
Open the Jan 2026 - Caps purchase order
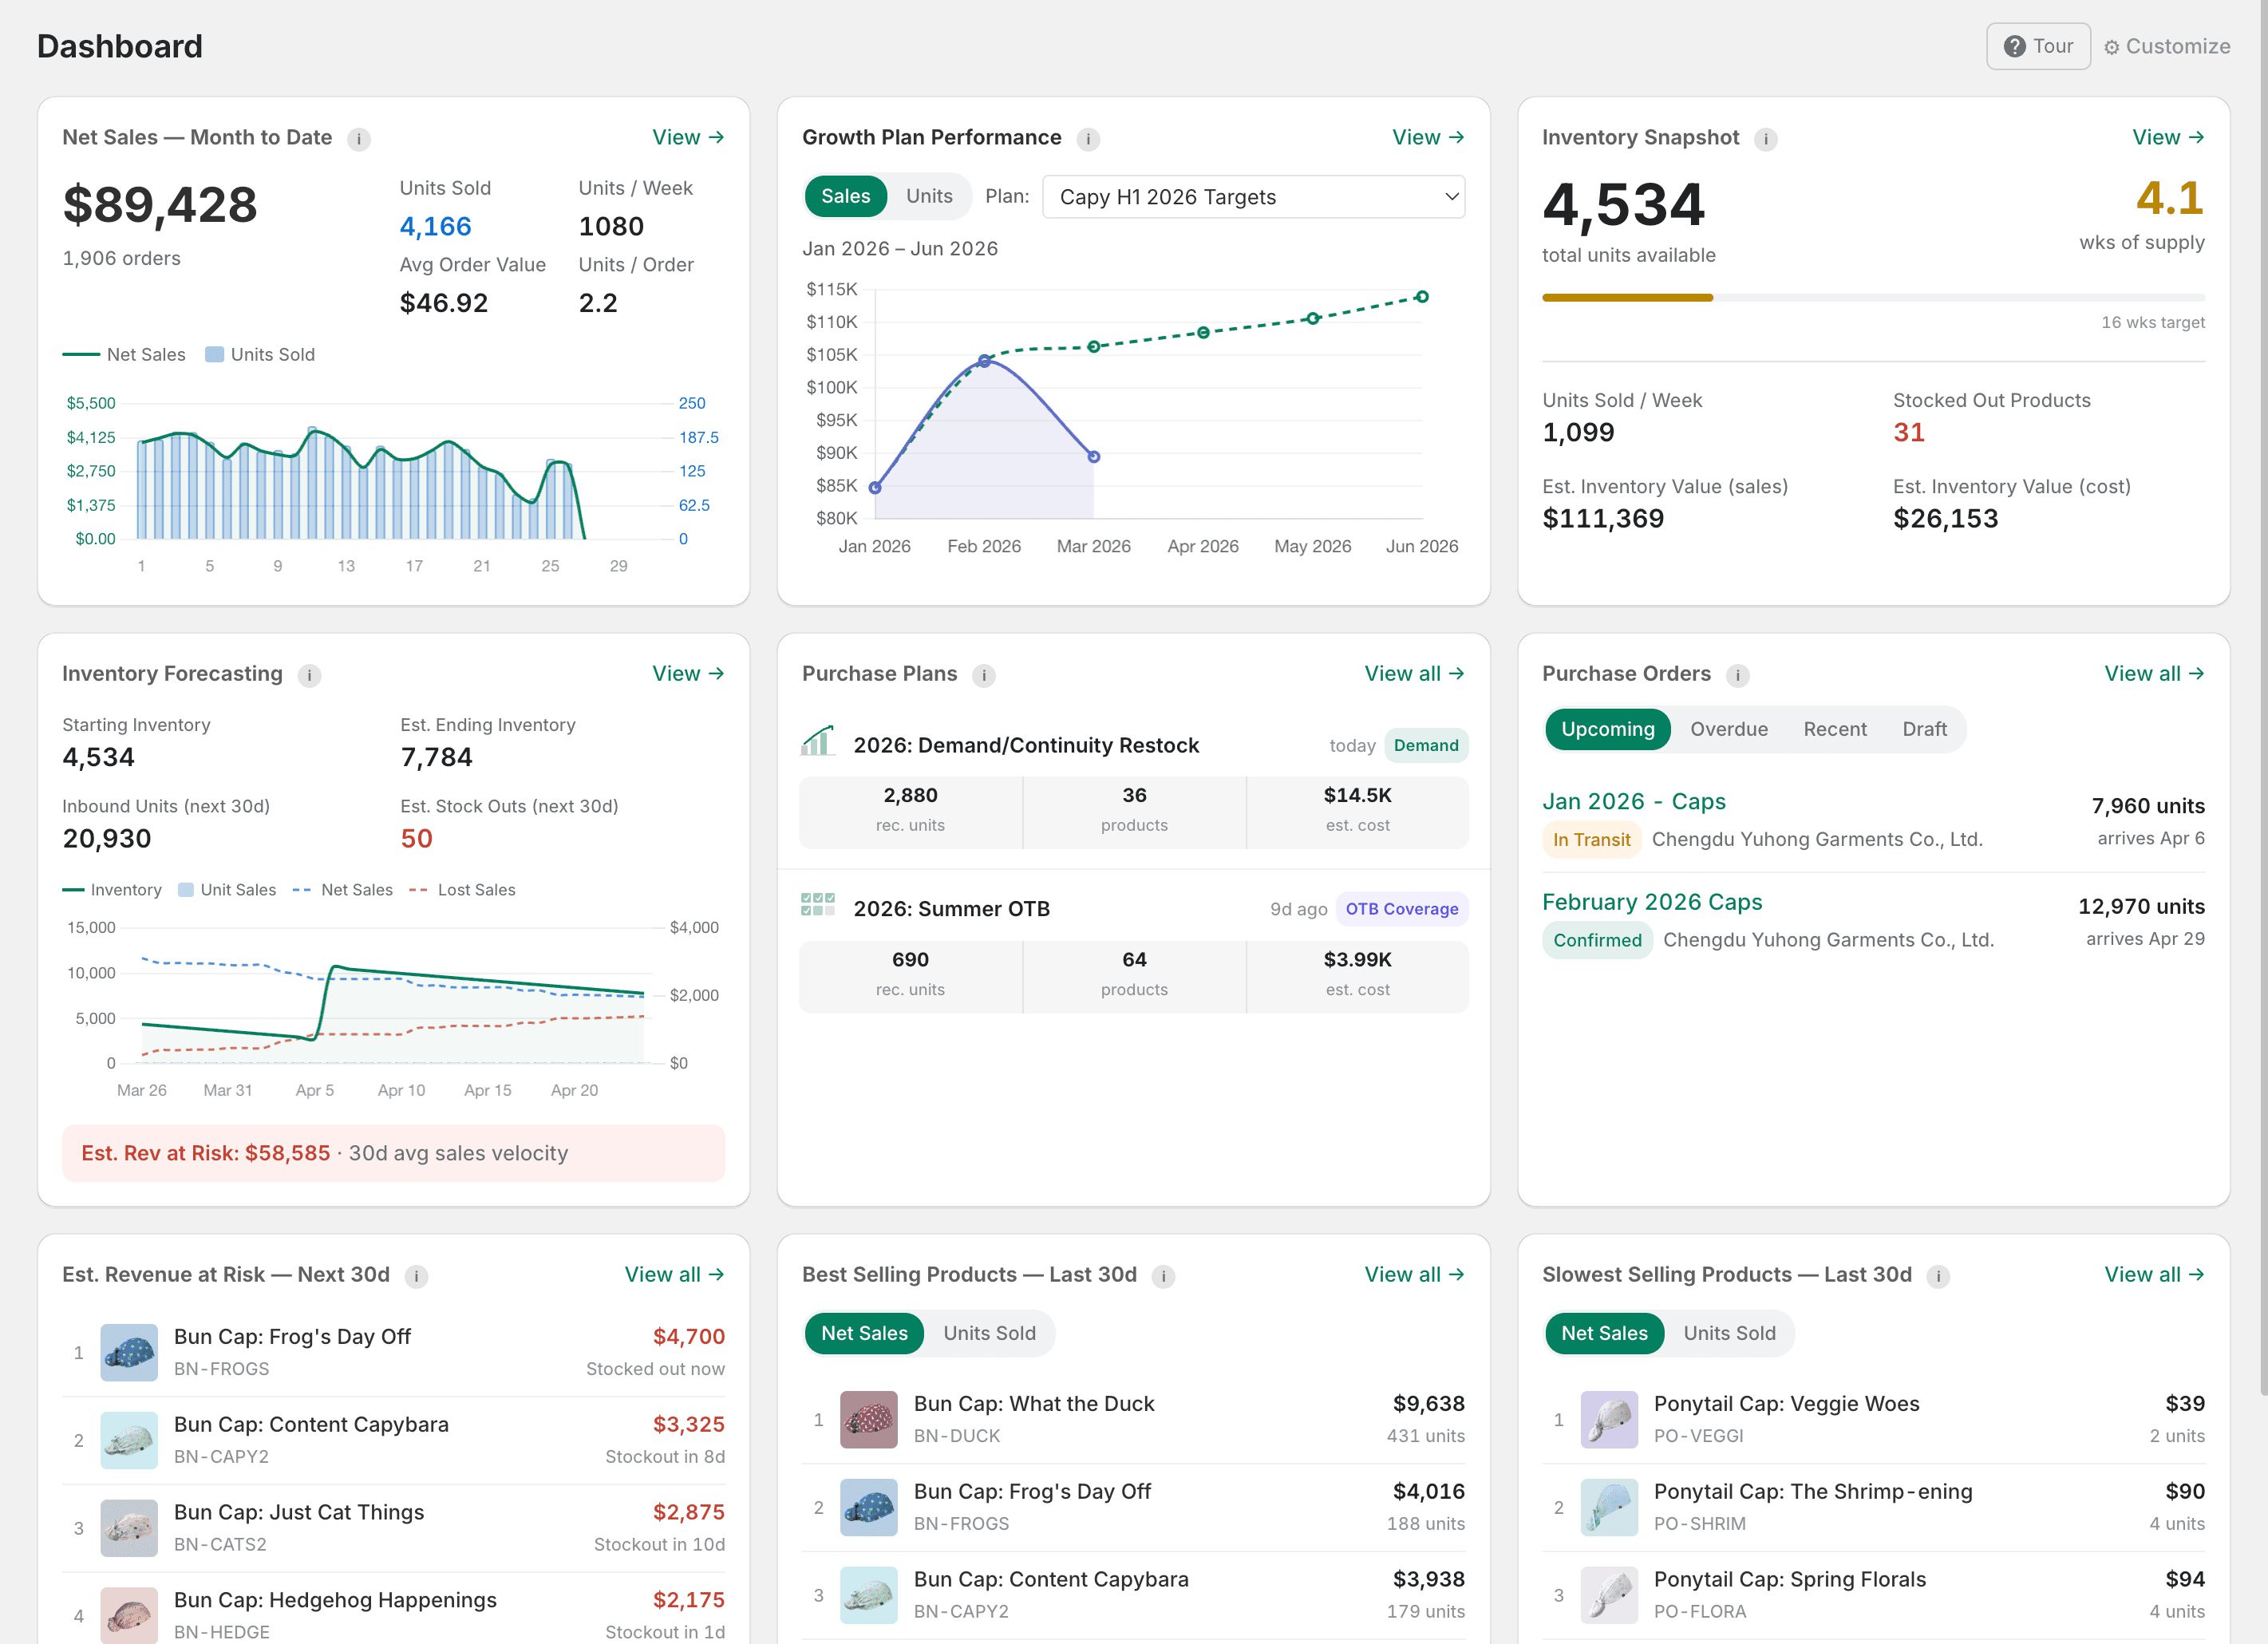[x=1634, y=801]
